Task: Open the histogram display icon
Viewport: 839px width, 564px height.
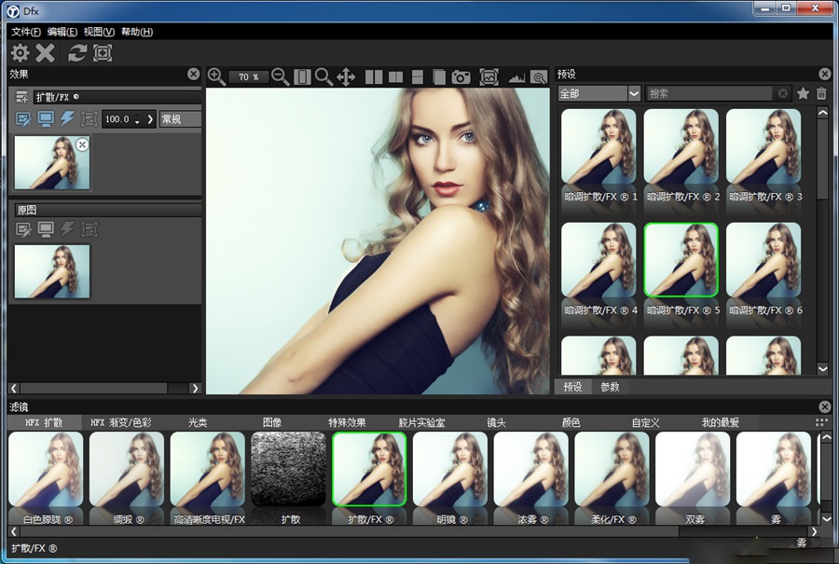Action: point(518,76)
